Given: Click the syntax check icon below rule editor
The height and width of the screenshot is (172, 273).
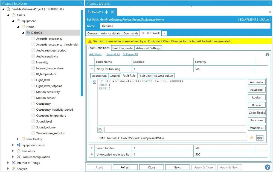Looking at the screenshot, I should coord(100,130).
